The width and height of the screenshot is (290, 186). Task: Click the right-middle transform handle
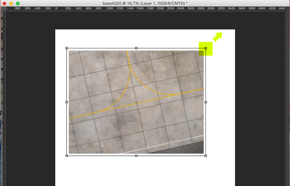tap(206, 102)
